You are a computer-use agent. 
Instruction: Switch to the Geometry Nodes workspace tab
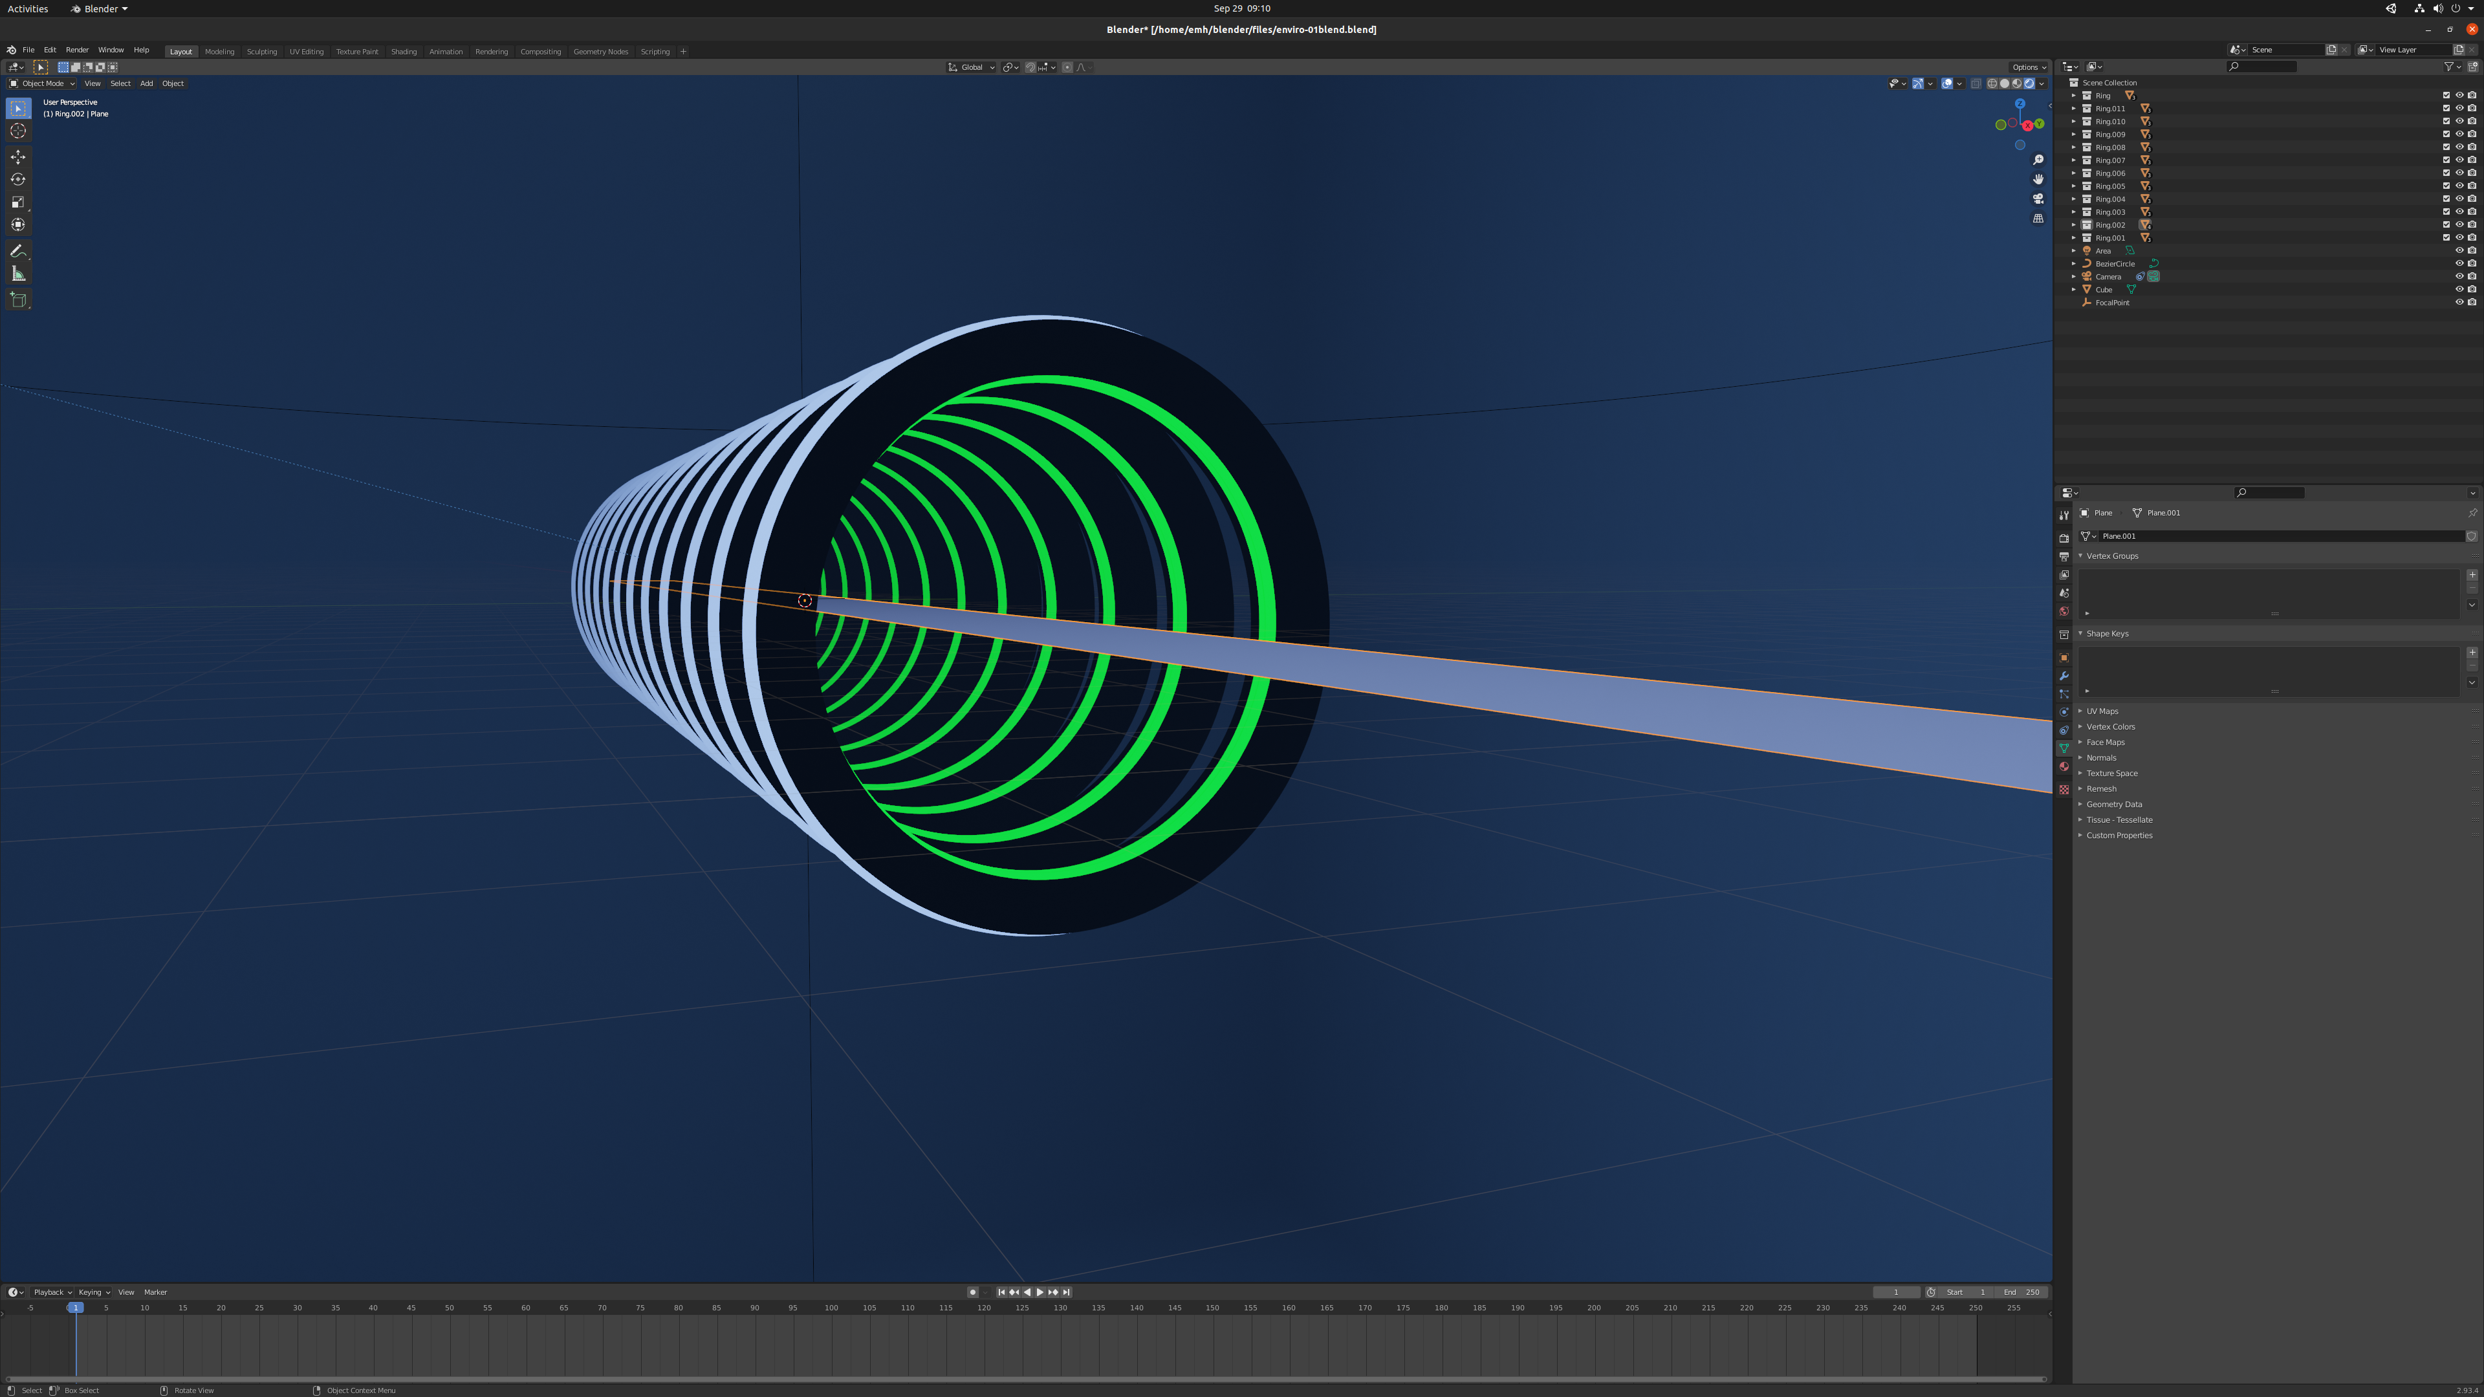(x=600, y=51)
